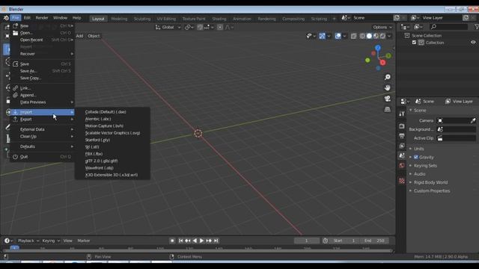Toggle proportional editing button
This screenshot has height=269, width=479.
(220, 27)
